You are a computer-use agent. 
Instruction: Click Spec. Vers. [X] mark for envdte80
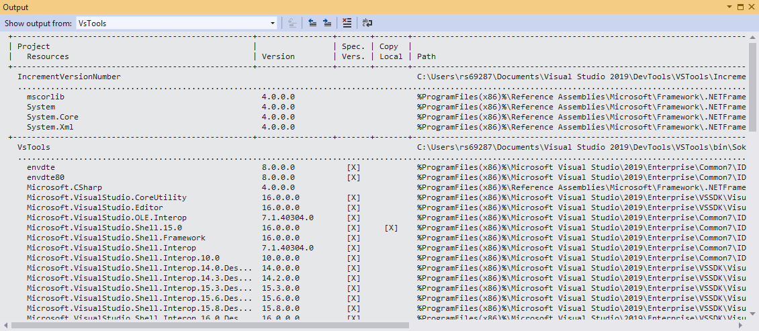click(353, 177)
